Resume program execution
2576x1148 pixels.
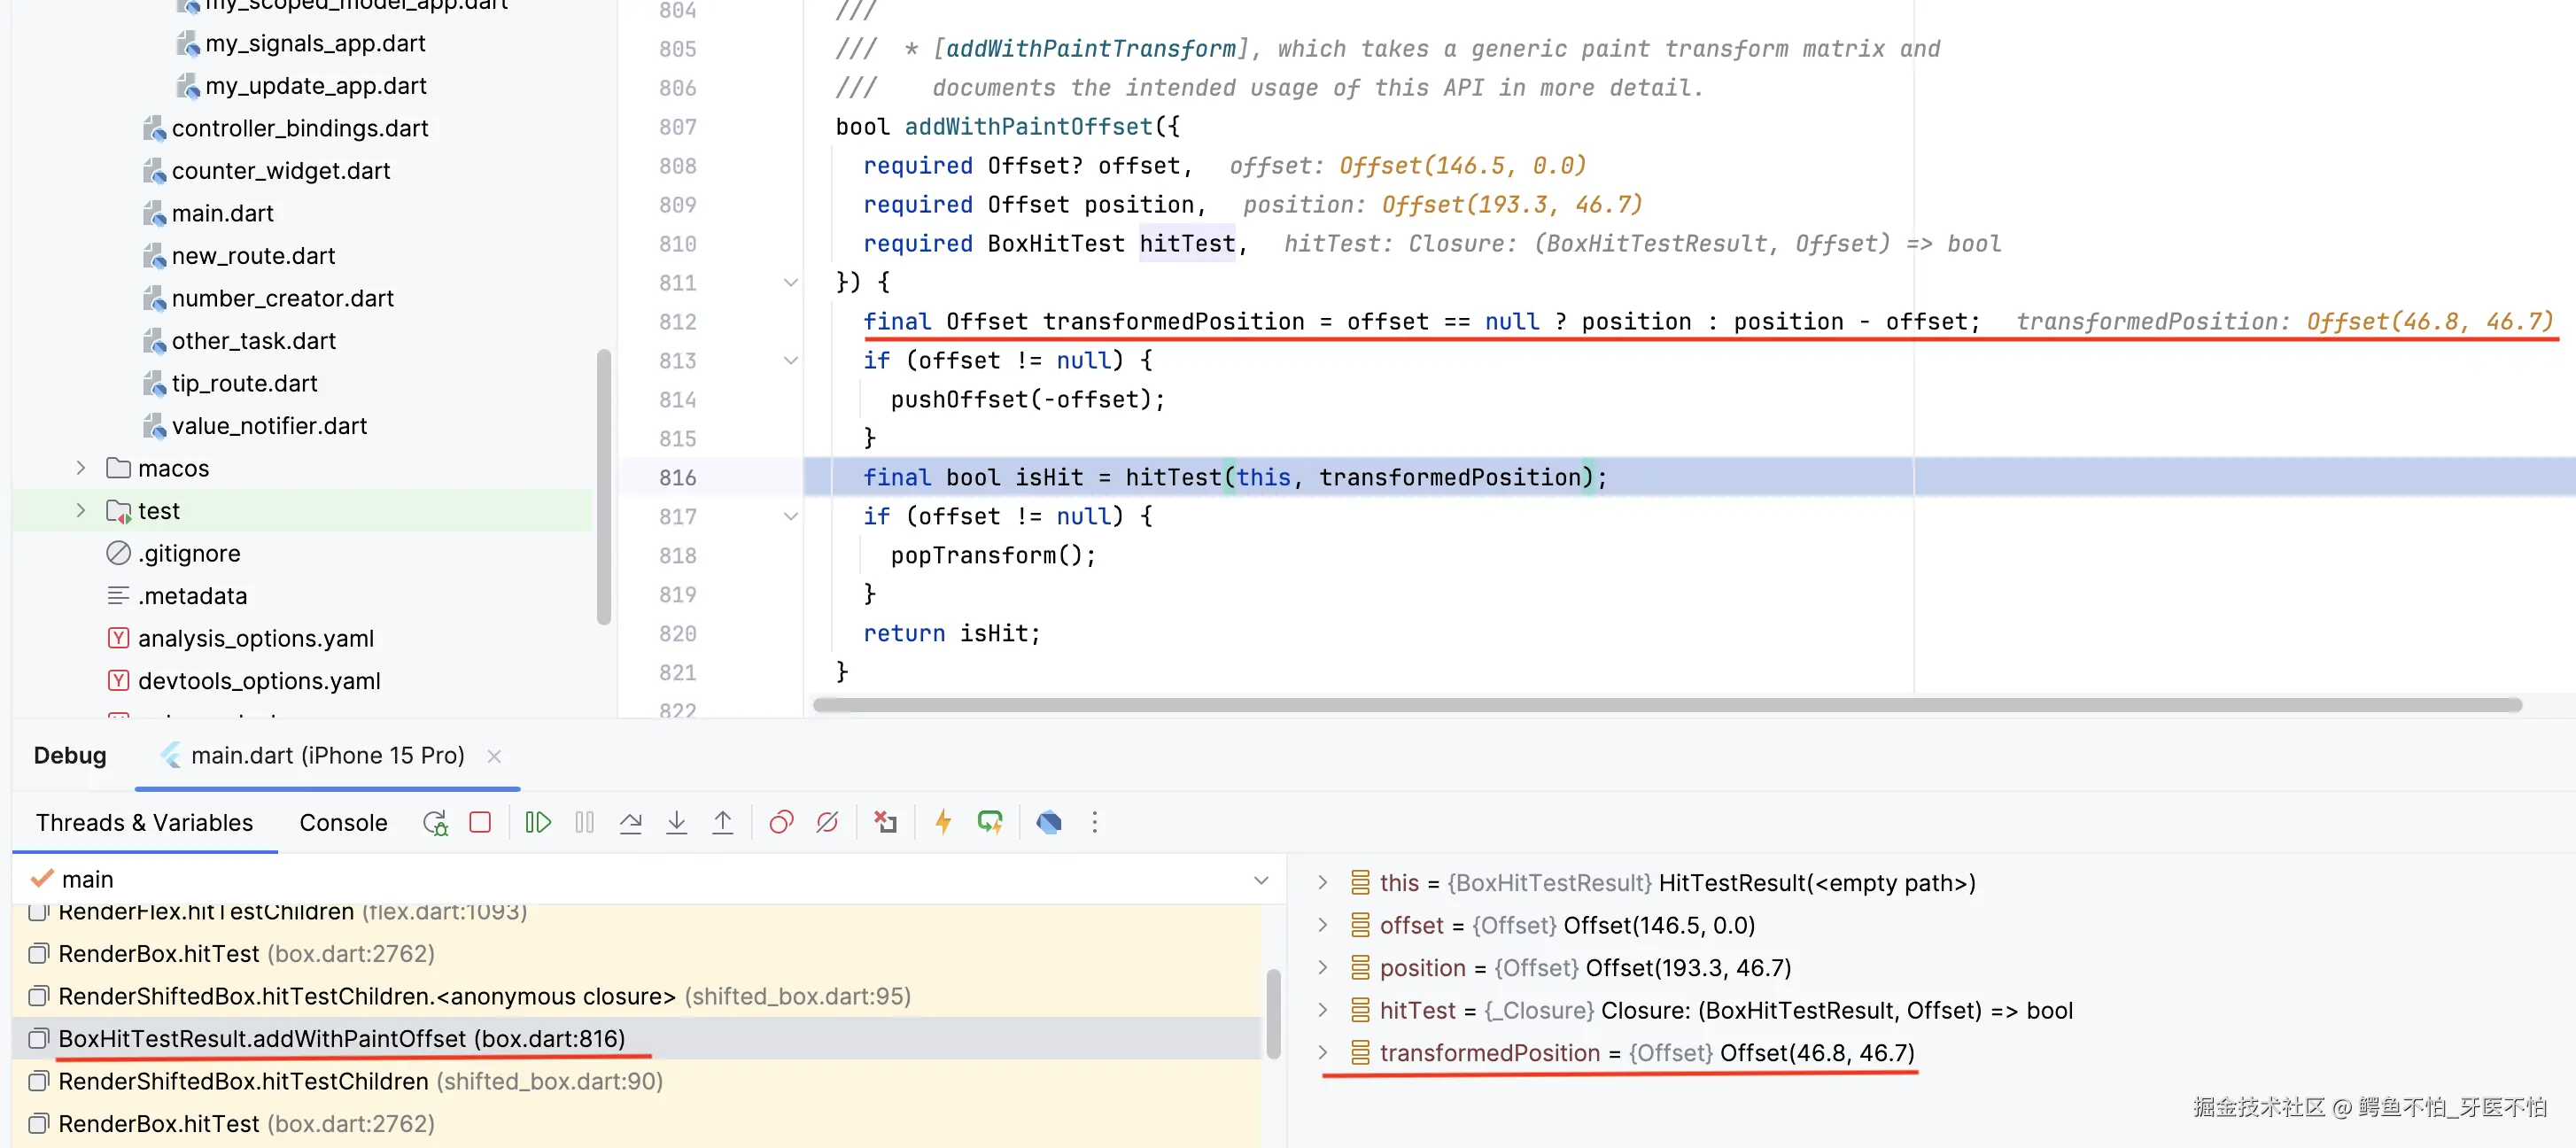(537, 822)
